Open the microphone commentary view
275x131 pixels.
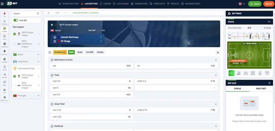tap(260, 73)
